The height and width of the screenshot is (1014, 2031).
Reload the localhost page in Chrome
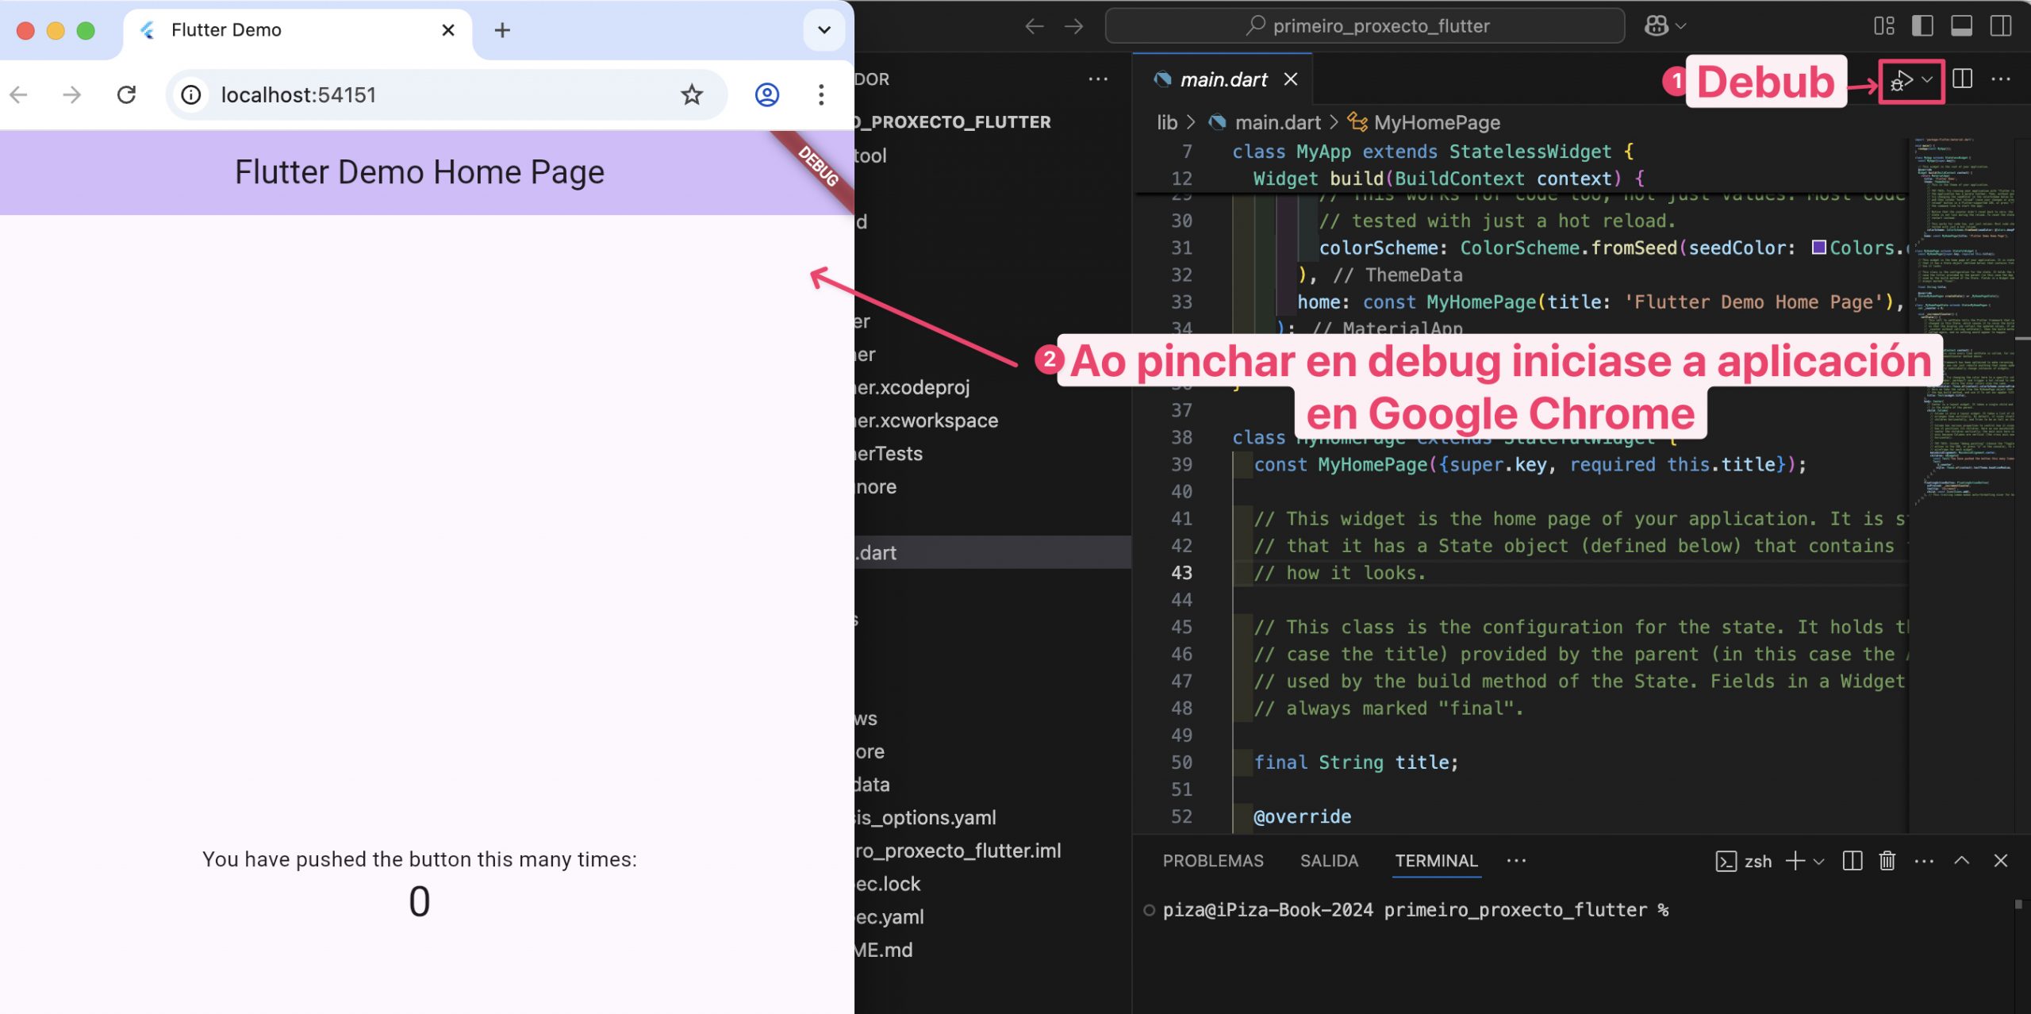pos(126,95)
